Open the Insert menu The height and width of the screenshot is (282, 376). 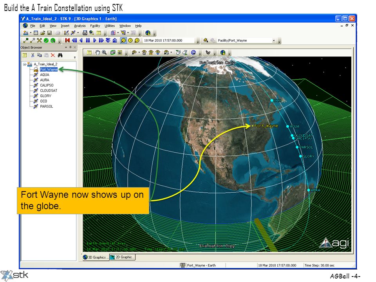tap(65, 26)
